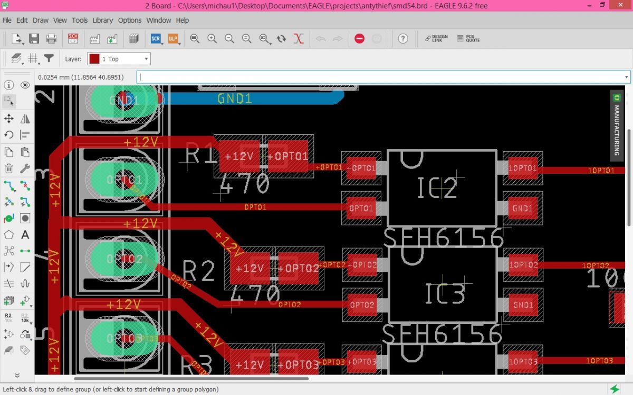Click the PCB Quote button
Viewport: 633px width, 395px height.
(468, 38)
